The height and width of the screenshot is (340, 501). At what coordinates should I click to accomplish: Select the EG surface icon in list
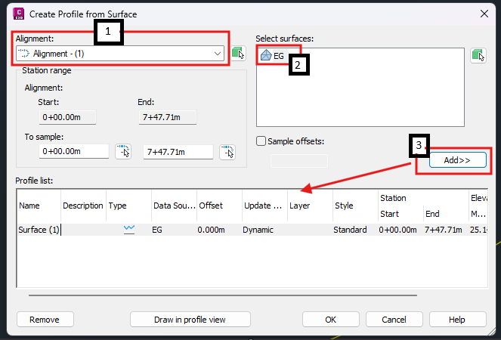click(x=265, y=55)
